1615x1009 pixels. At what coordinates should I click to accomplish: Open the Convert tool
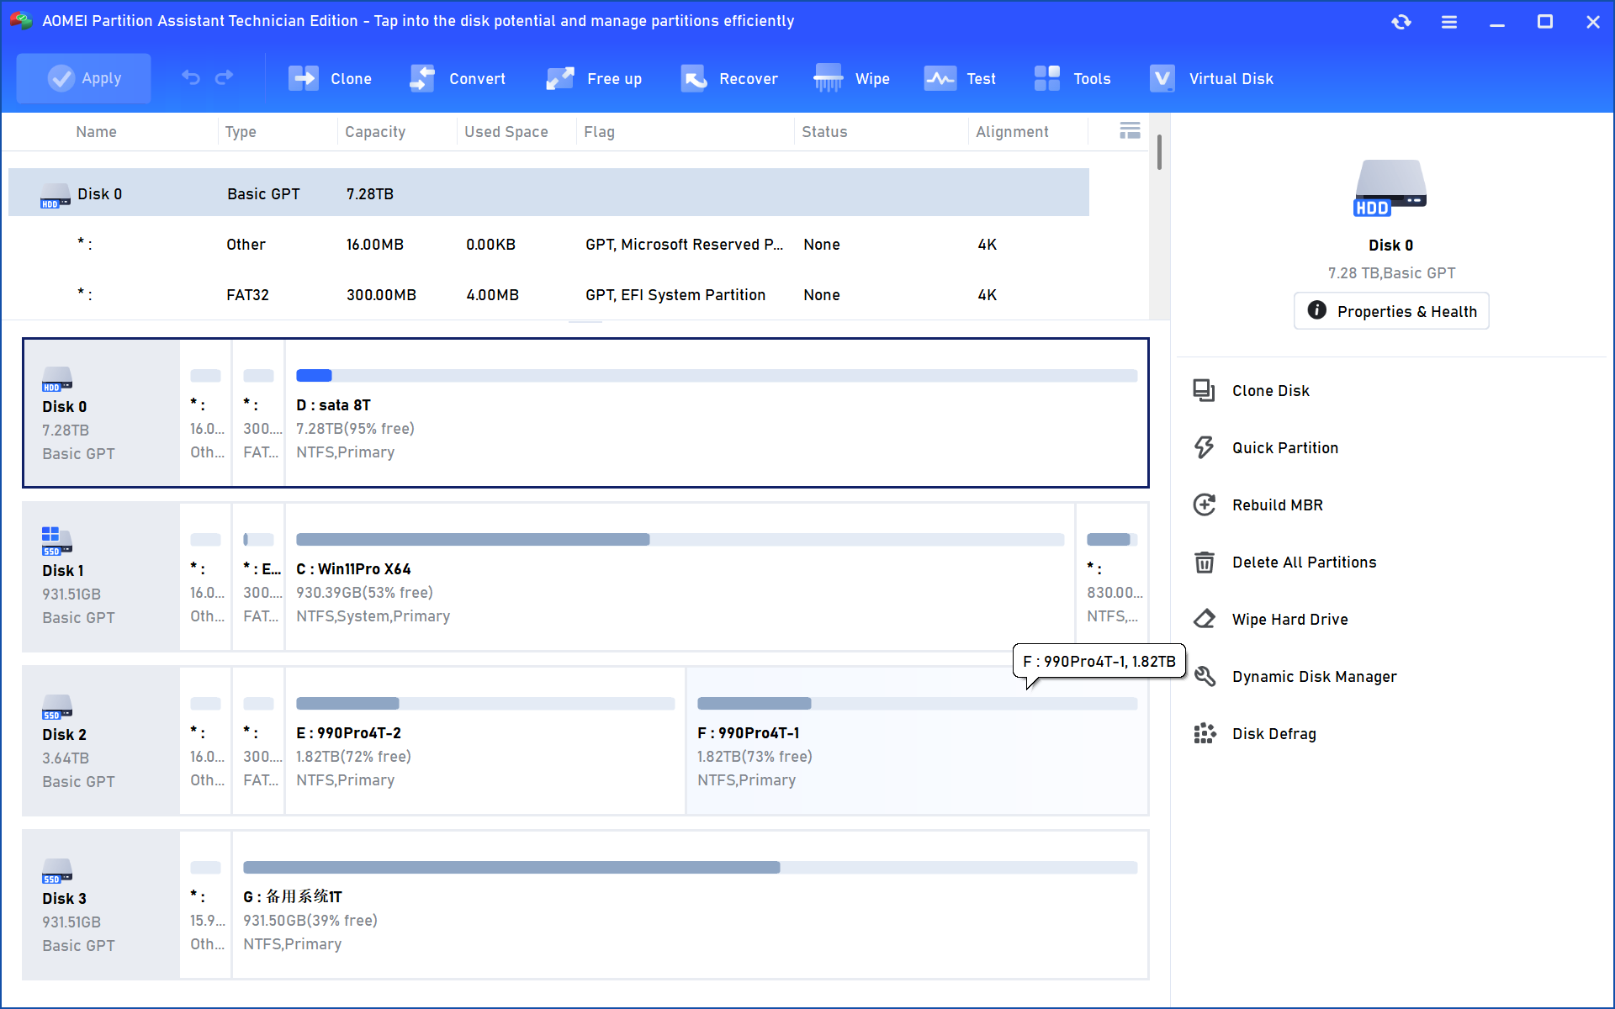458,78
